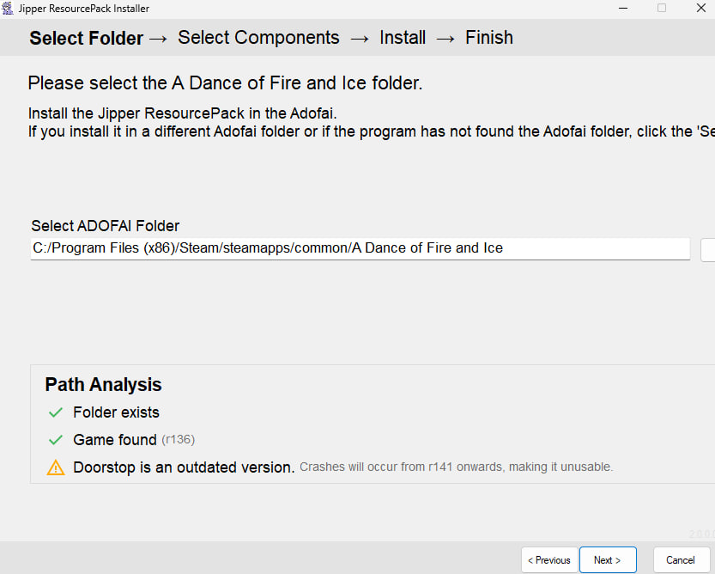This screenshot has width=715, height=574.
Task: Click the arrow after Select Folder step
Action: pyautogui.click(x=158, y=40)
